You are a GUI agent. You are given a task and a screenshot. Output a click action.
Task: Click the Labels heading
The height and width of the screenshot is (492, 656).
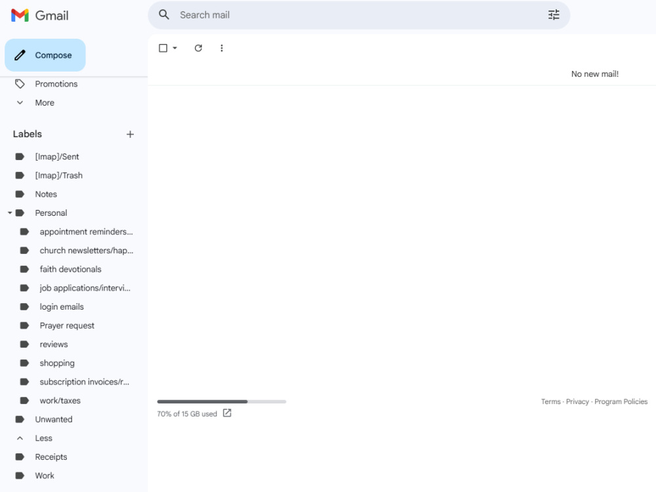coord(27,134)
